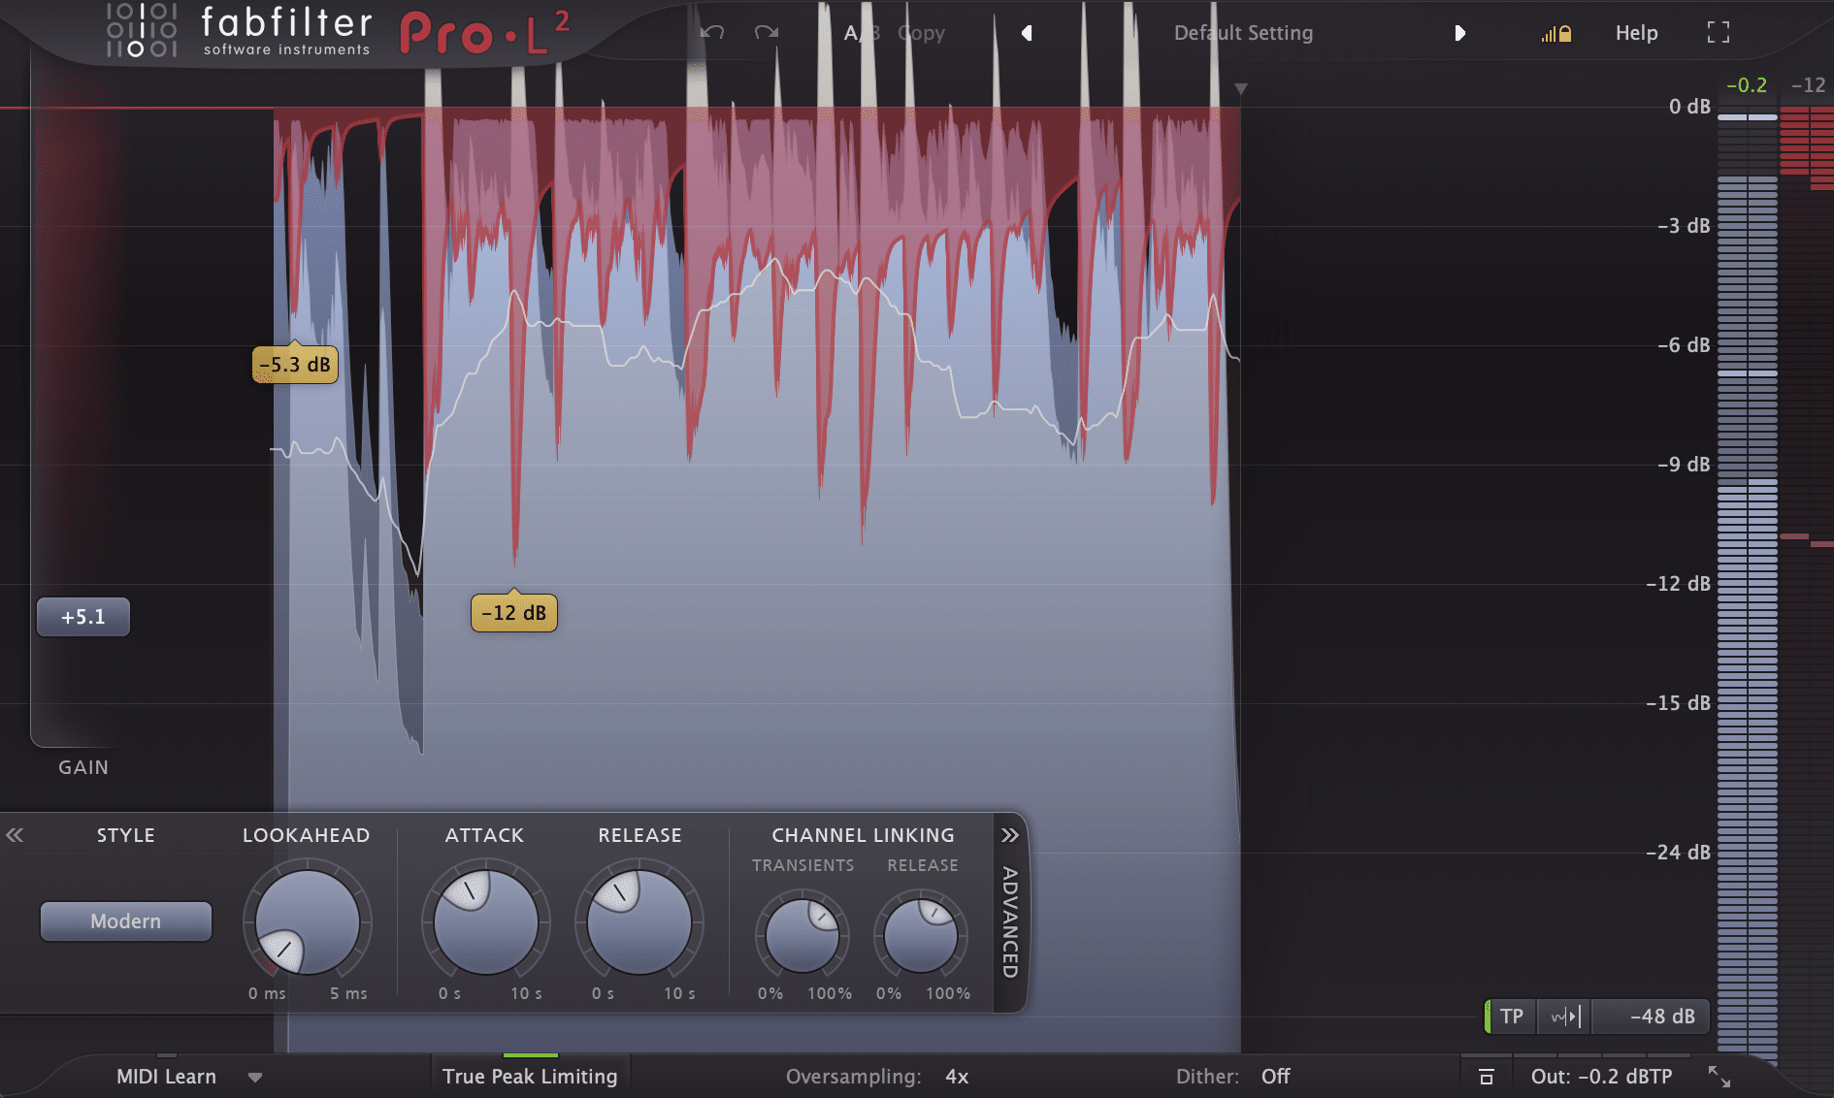Viewport: 1834px width, 1098px height.
Task: Click the diagonal resize arrows icon
Action: coord(1719,1077)
